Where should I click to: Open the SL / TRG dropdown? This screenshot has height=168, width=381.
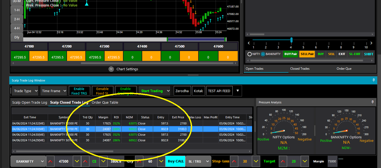click(198, 161)
